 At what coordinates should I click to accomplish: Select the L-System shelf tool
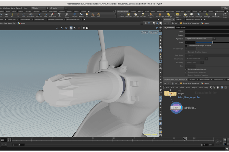(x=75, y=15)
